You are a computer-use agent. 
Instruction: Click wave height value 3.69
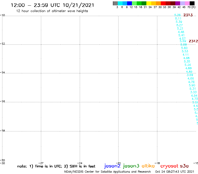190,75
